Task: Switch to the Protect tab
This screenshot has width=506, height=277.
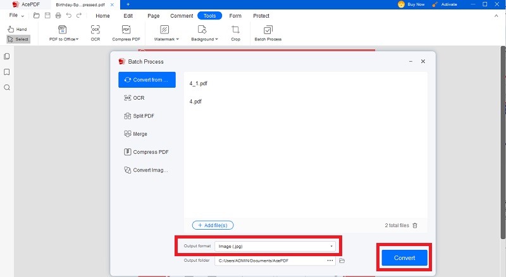Action: tap(261, 16)
